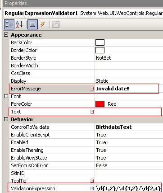
Task: Select the SetFocusOnError property name
Action: point(29,165)
